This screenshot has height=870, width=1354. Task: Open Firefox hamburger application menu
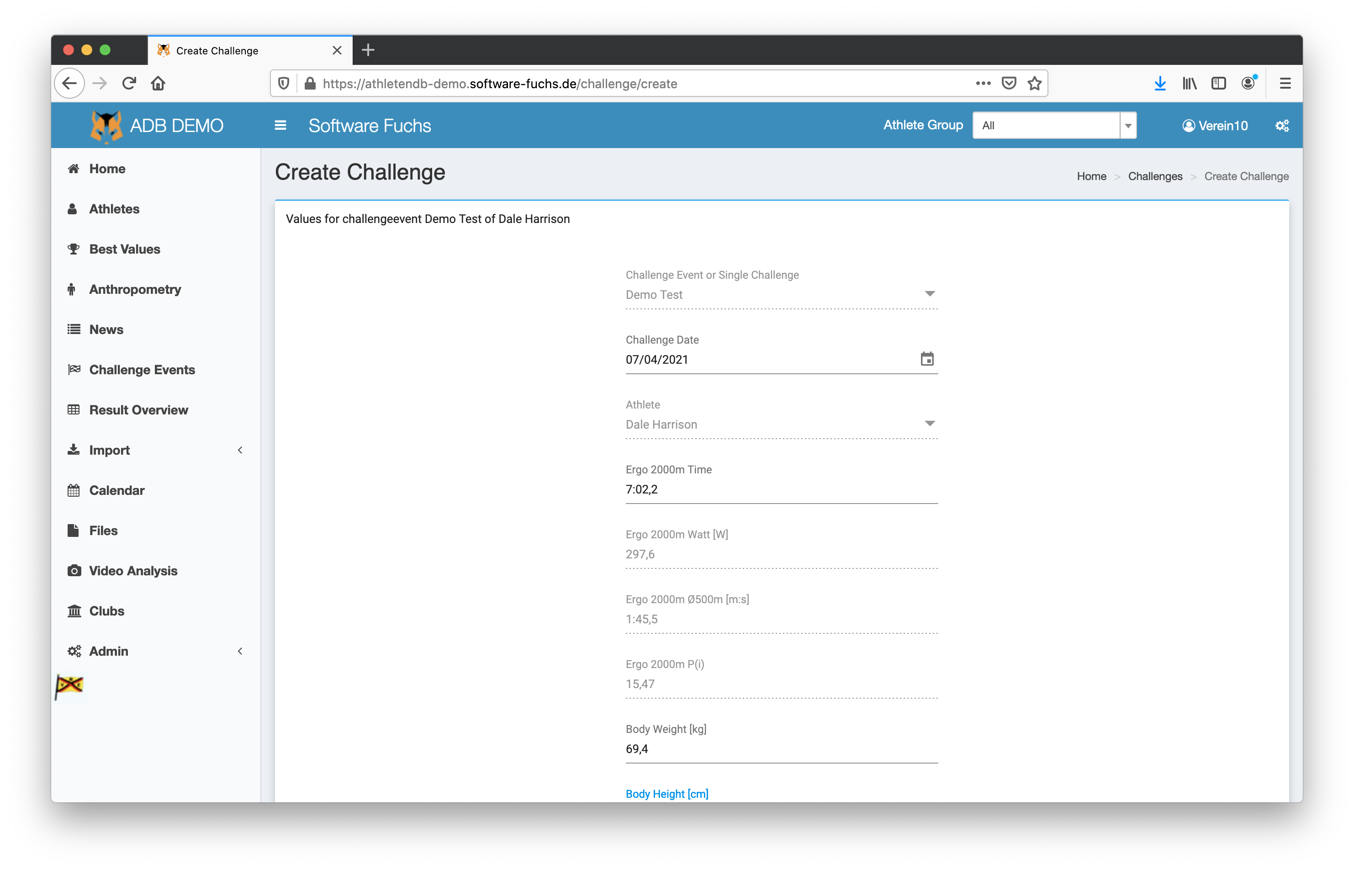(x=1285, y=84)
